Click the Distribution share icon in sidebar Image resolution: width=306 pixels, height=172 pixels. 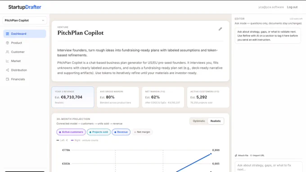pyautogui.click(x=7, y=70)
